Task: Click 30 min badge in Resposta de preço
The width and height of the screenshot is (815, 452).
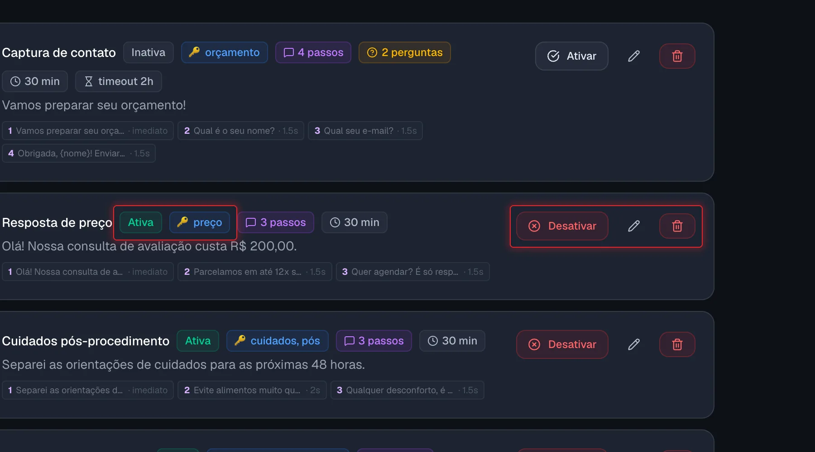Action: 355,222
